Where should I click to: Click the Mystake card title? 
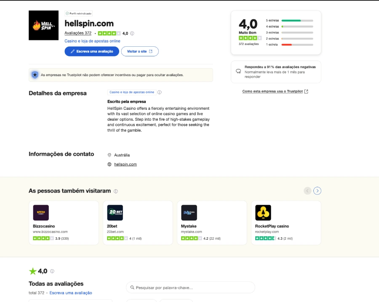coord(189,226)
